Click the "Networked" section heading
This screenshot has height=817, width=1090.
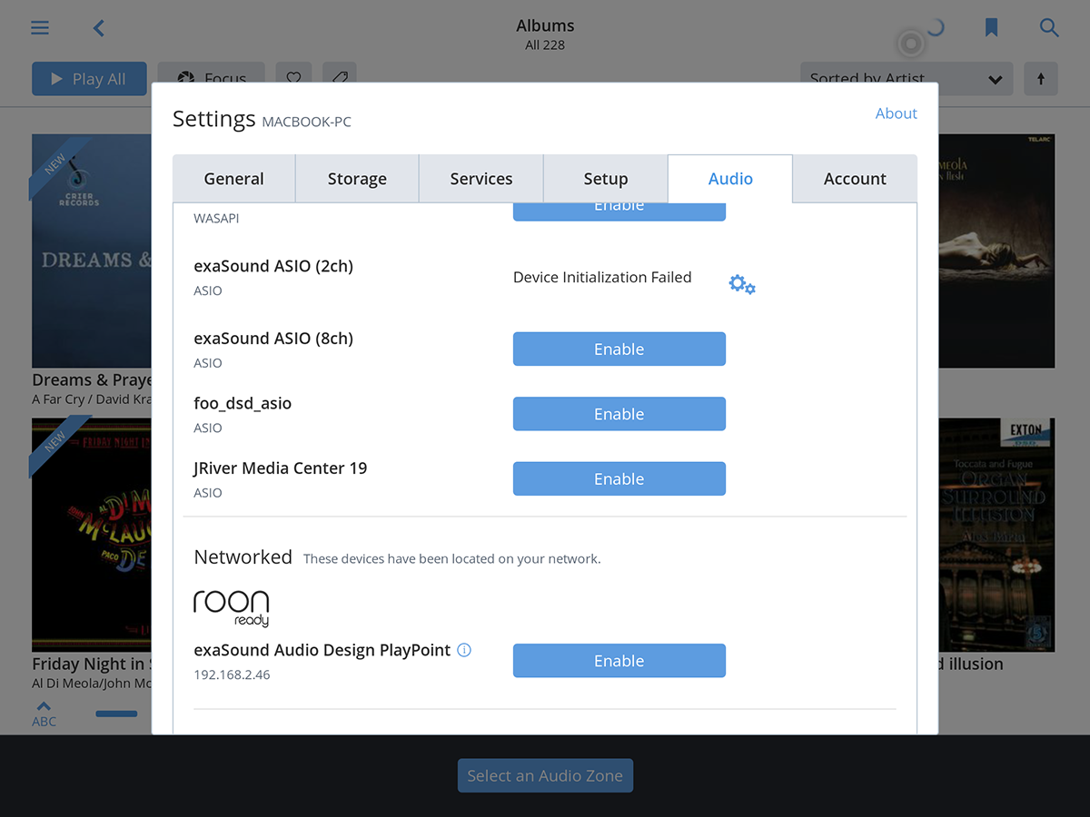243,557
